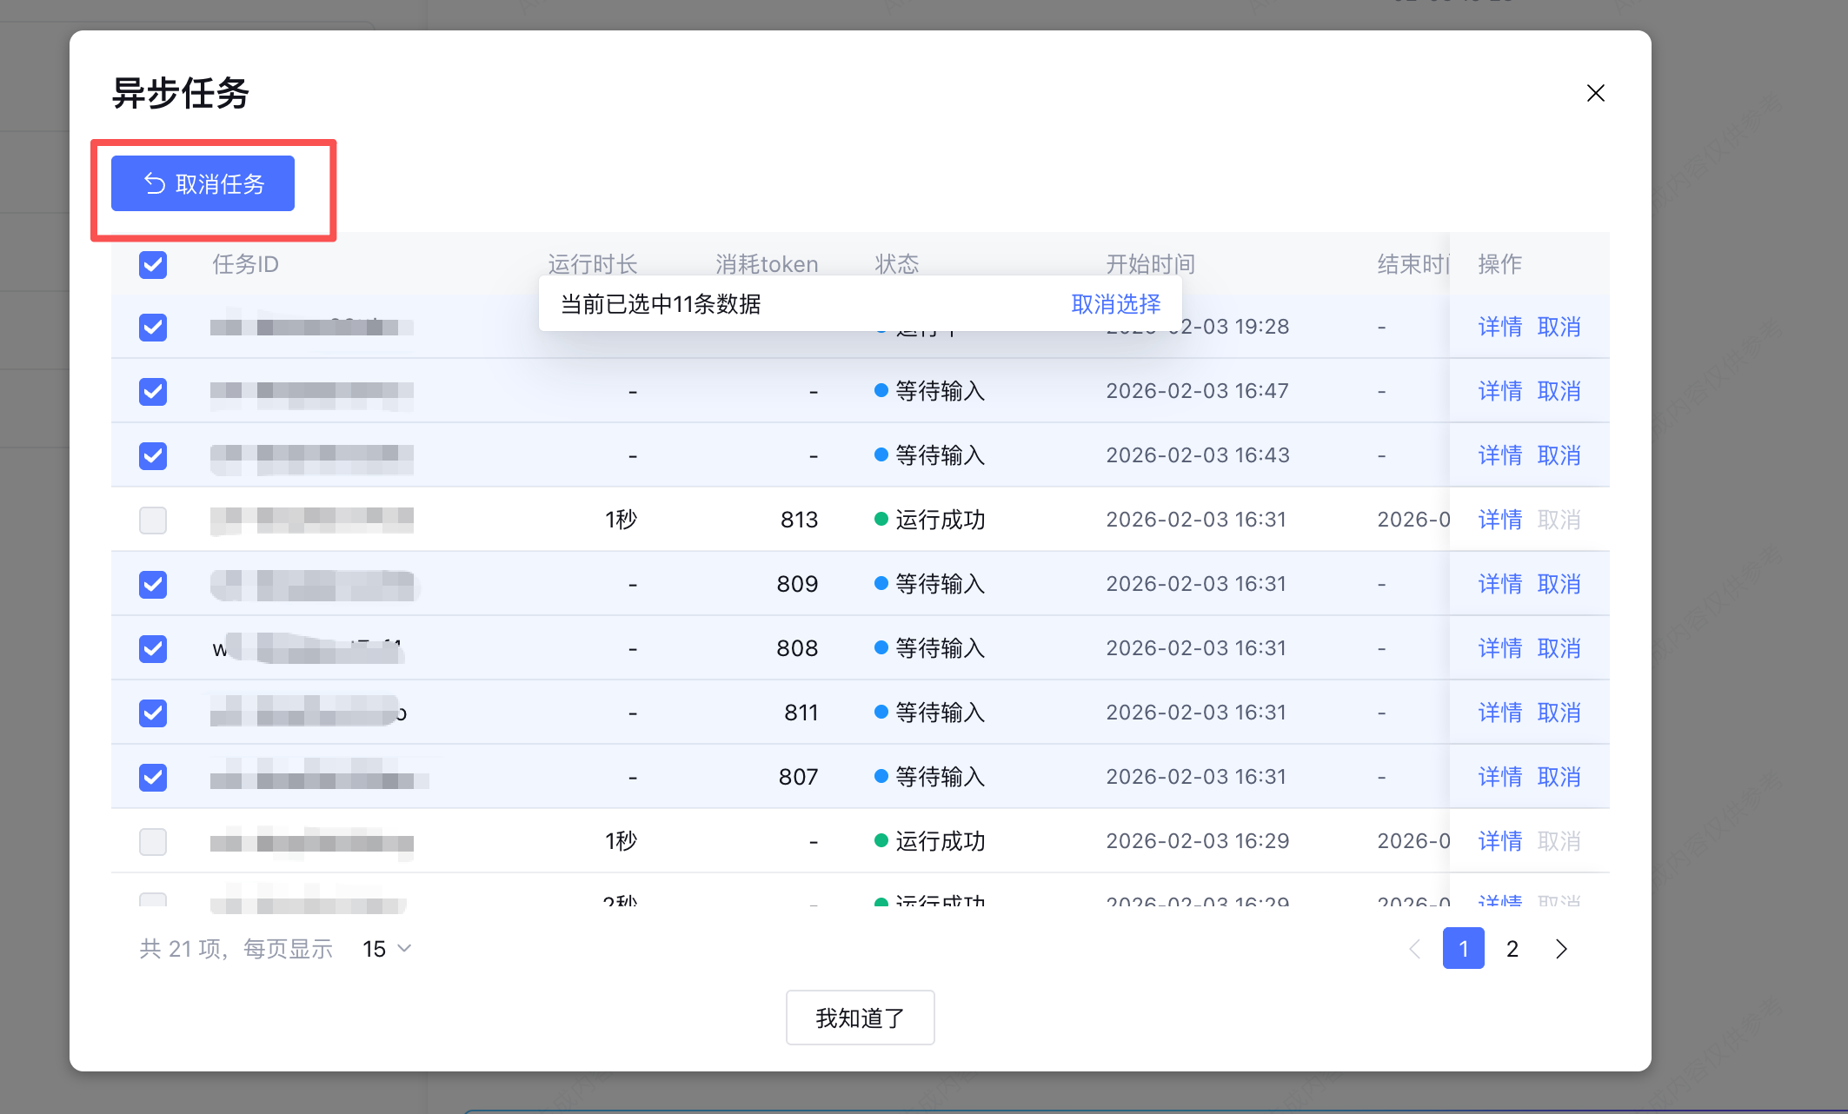The width and height of the screenshot is (1848, 1114).
Task: Click the 我知道了 button
Action: [x=860, y=1018]
